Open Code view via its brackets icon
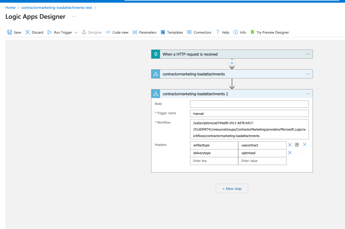The width and height of the screenshot is (345, 229). coord(108,32)
